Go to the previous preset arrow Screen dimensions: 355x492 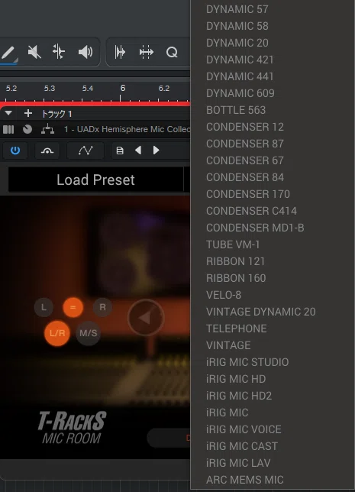pyautogui.click(x=138, y=151)
